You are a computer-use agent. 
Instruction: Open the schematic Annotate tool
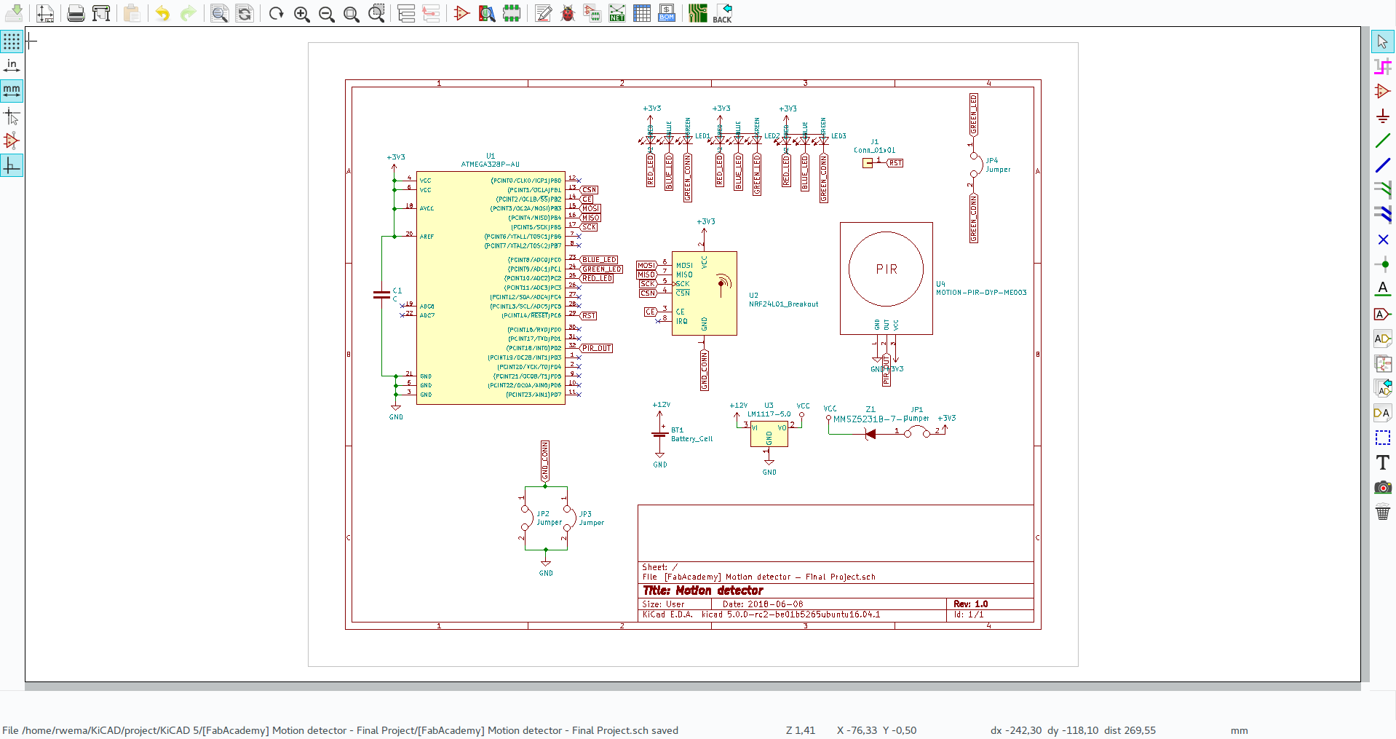coord(543,13)
